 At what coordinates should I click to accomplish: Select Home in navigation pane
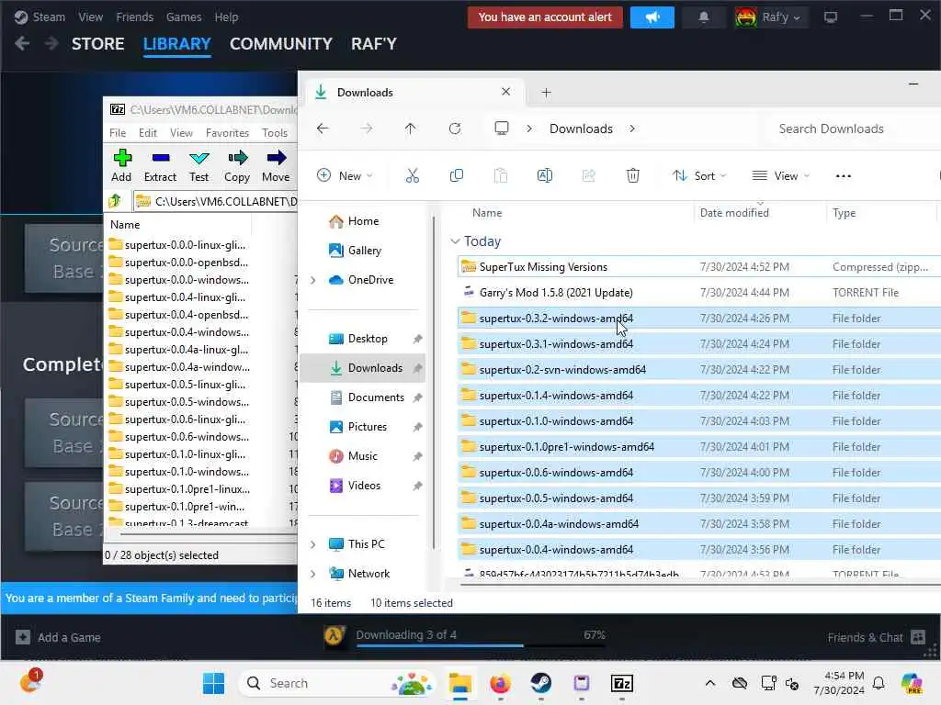(363, 221)
